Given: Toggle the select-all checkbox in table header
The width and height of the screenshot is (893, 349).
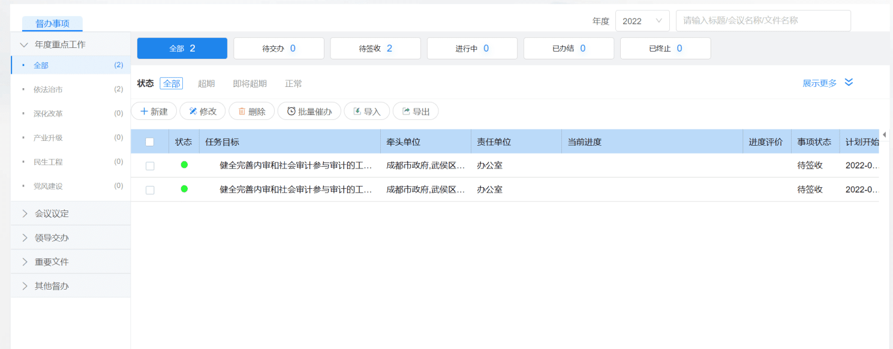Looking at the screenshot, I should point(150,142).
